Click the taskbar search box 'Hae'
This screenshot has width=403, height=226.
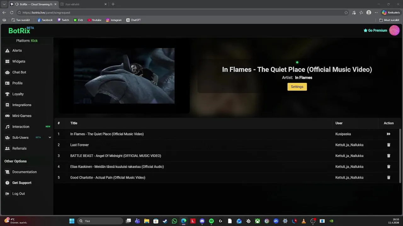pos(100,221)
